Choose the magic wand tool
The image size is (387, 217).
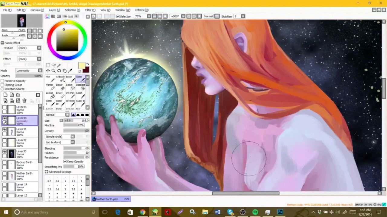[x=59, y=65]
